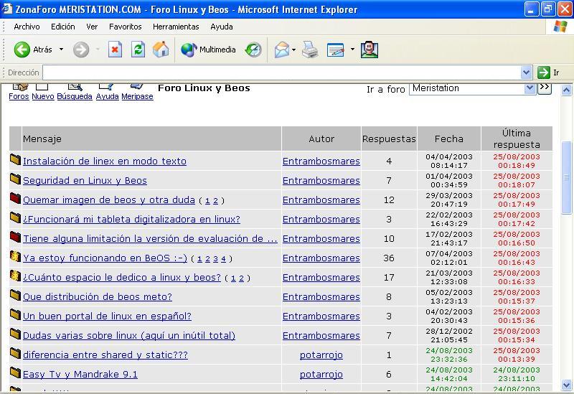Click folder icon of Seguridad en Linux thread
Image resolution: width=574 pixels, height=394 pixels.
coord(15,179)
